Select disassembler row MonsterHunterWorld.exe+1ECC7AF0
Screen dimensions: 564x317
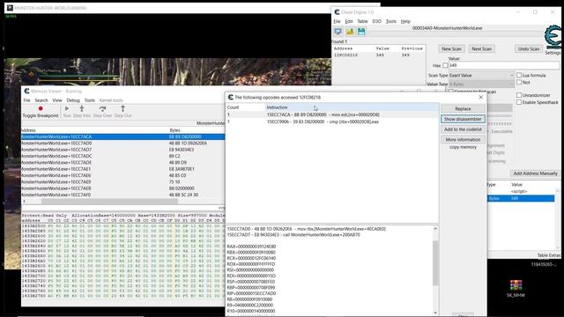pos(123,195)
